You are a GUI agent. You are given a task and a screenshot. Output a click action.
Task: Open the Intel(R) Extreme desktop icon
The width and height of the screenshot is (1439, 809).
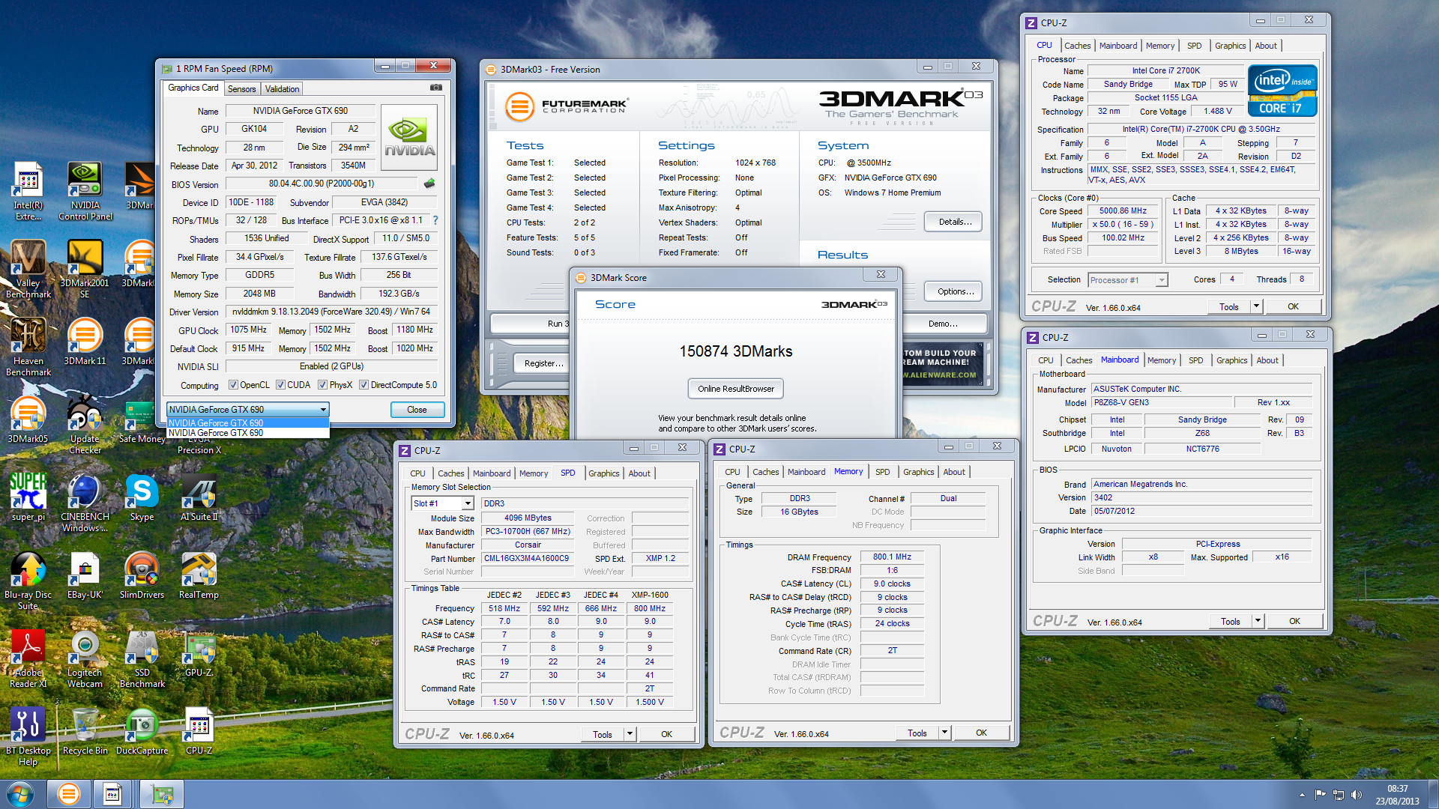28,191
